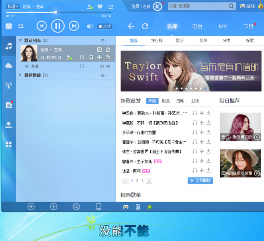Click the 登录 login link

(x=135, y=6)
